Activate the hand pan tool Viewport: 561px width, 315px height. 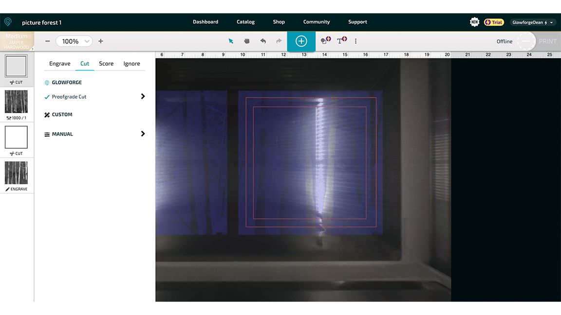247,41
